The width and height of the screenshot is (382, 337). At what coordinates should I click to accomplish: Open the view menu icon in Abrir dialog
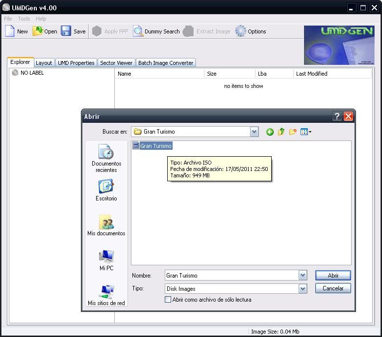pos(306,132)
